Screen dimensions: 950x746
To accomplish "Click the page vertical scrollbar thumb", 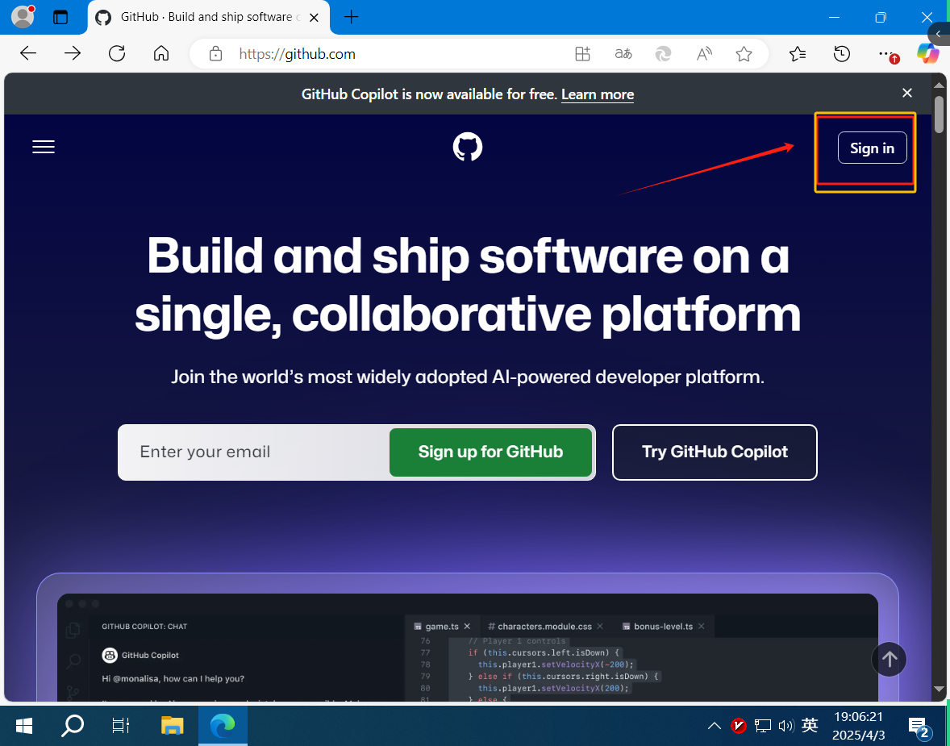I will (939, 115).
